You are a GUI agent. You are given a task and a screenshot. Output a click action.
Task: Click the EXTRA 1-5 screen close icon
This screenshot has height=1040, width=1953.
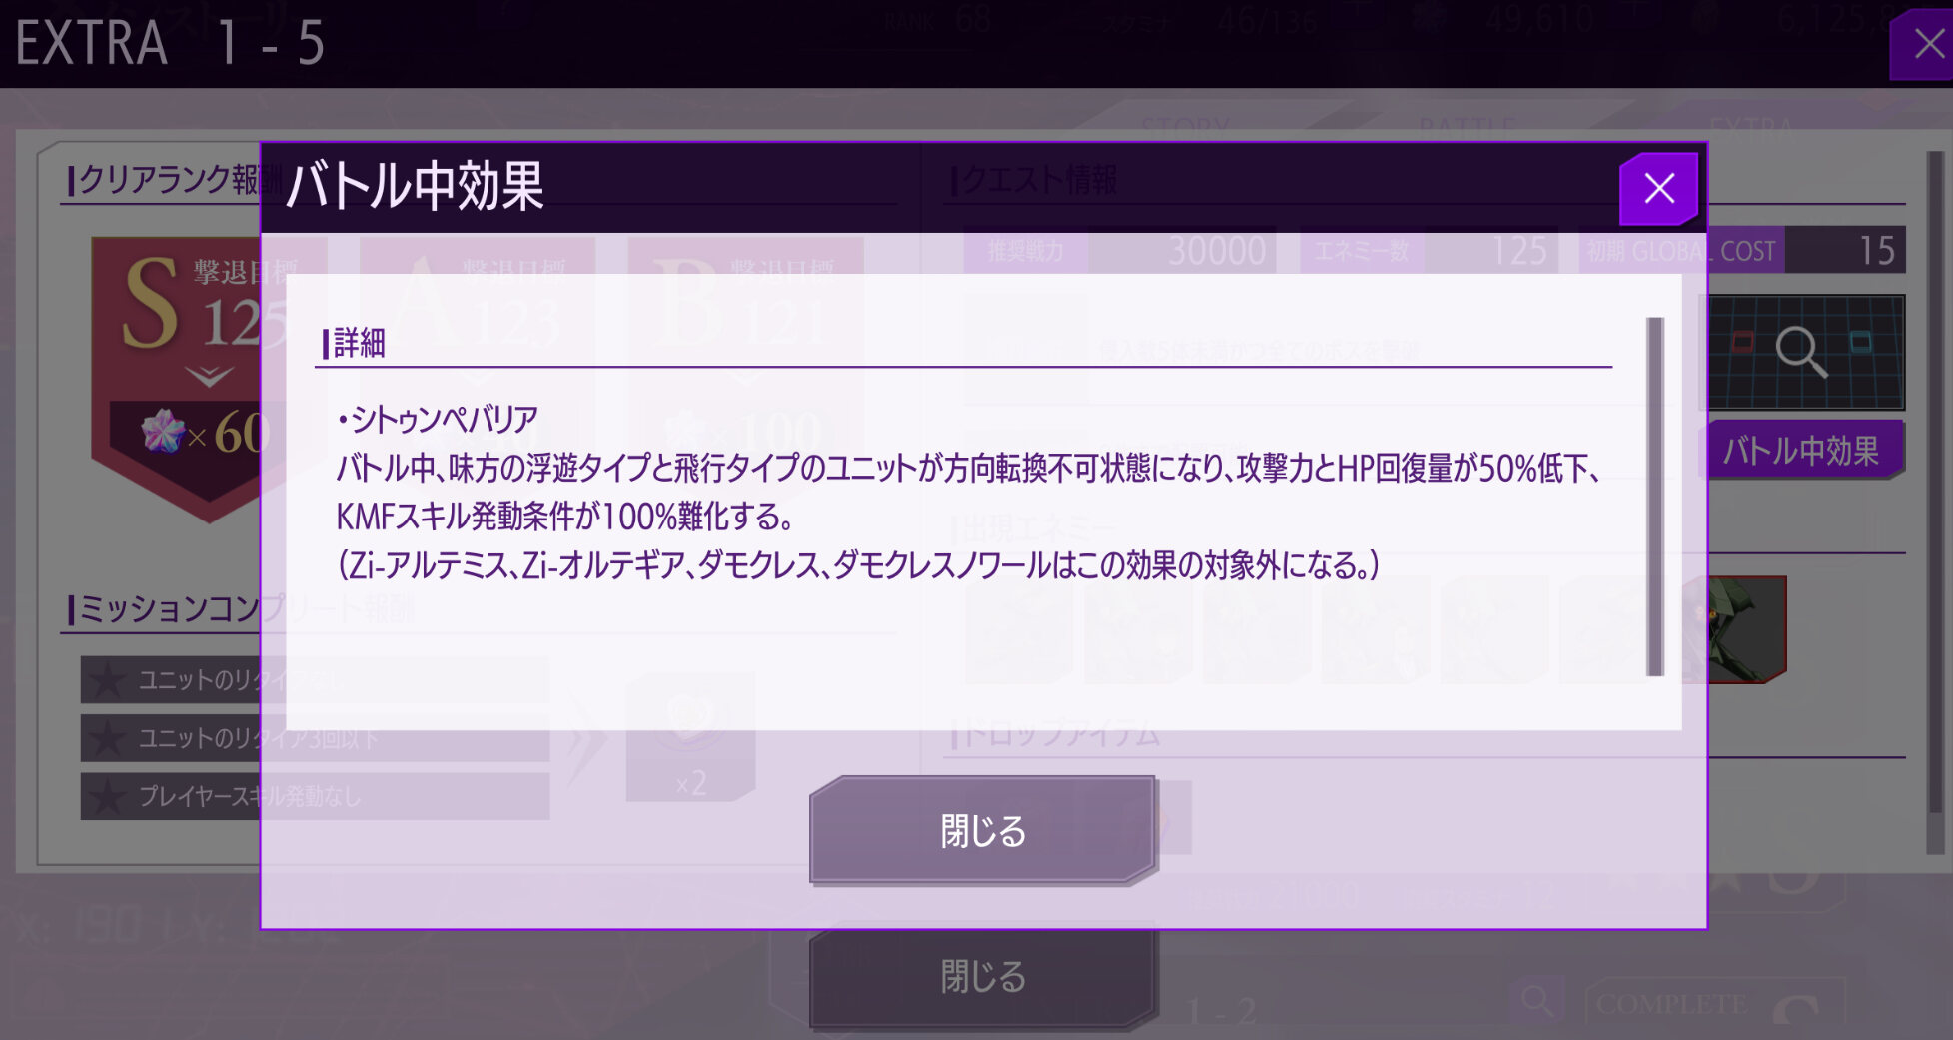coord(1925,44)
